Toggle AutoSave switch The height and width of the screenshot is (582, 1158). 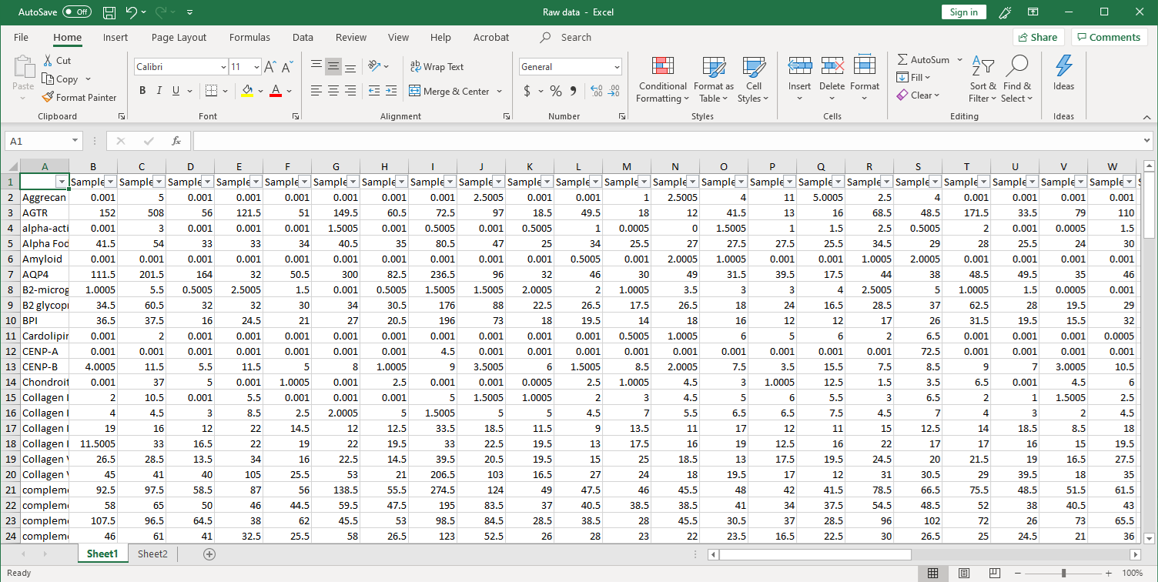coord(76,12)
